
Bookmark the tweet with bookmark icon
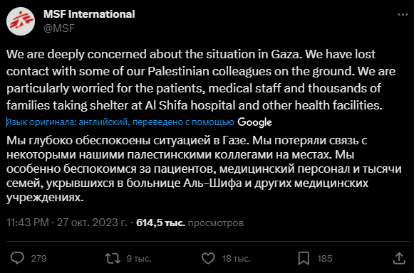pyautogui.click(x=304, y=258)
